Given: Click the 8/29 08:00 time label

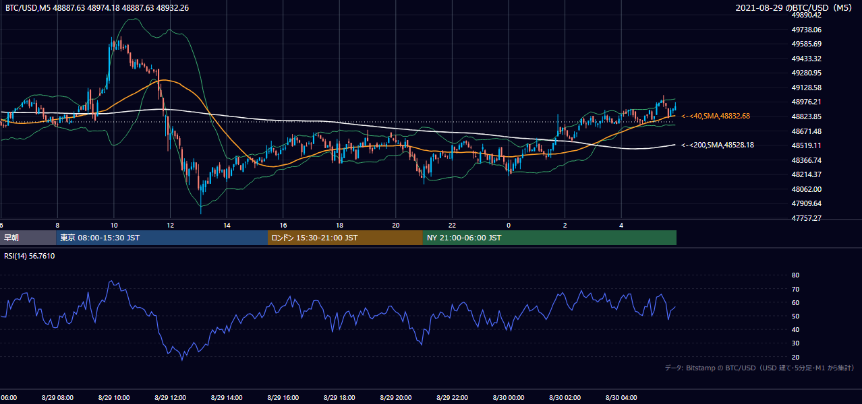Looking at the screenshot, I should [x=57, y=398].
